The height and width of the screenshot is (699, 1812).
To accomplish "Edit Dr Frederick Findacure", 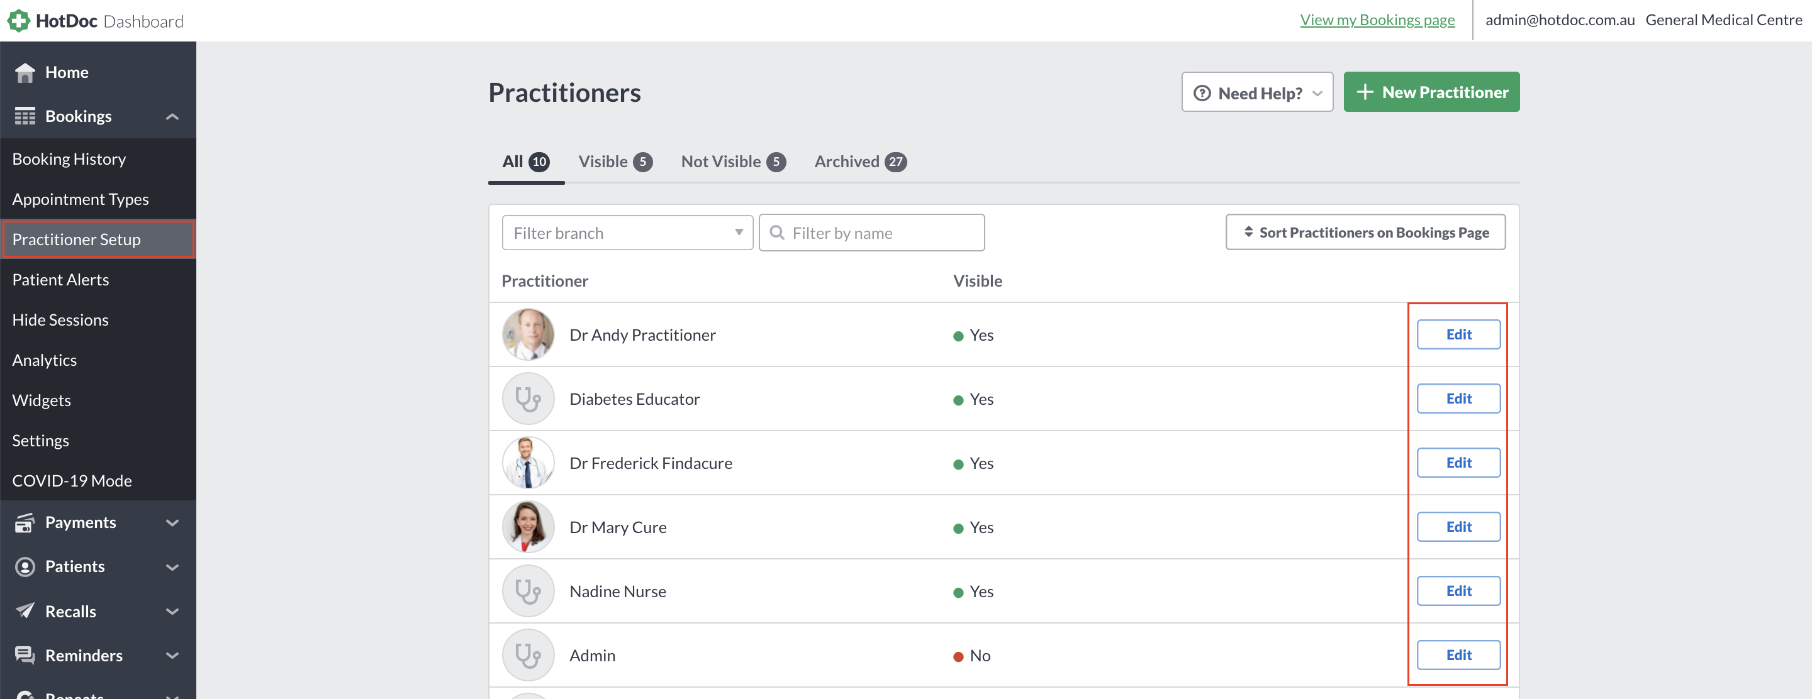I will click(1458, 462).
